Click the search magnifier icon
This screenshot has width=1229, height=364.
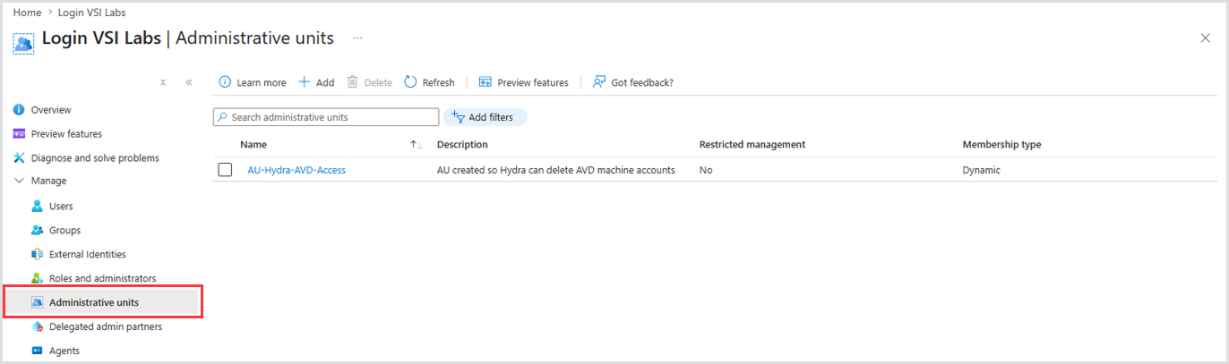point(223,118)
